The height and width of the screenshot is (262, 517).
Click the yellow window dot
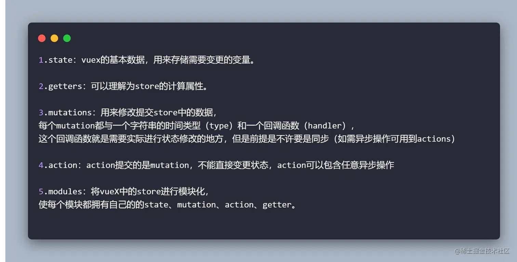(54, 38)
